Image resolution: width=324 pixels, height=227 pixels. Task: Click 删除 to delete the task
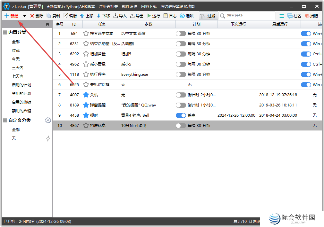[37, 16]
